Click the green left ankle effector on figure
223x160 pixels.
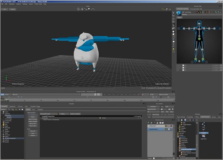(196, 59)
